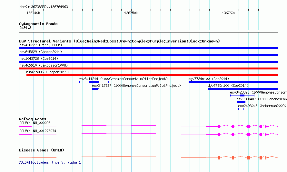
Task: Click the 136750k ruler tick label
Action: tap(131, 13)
